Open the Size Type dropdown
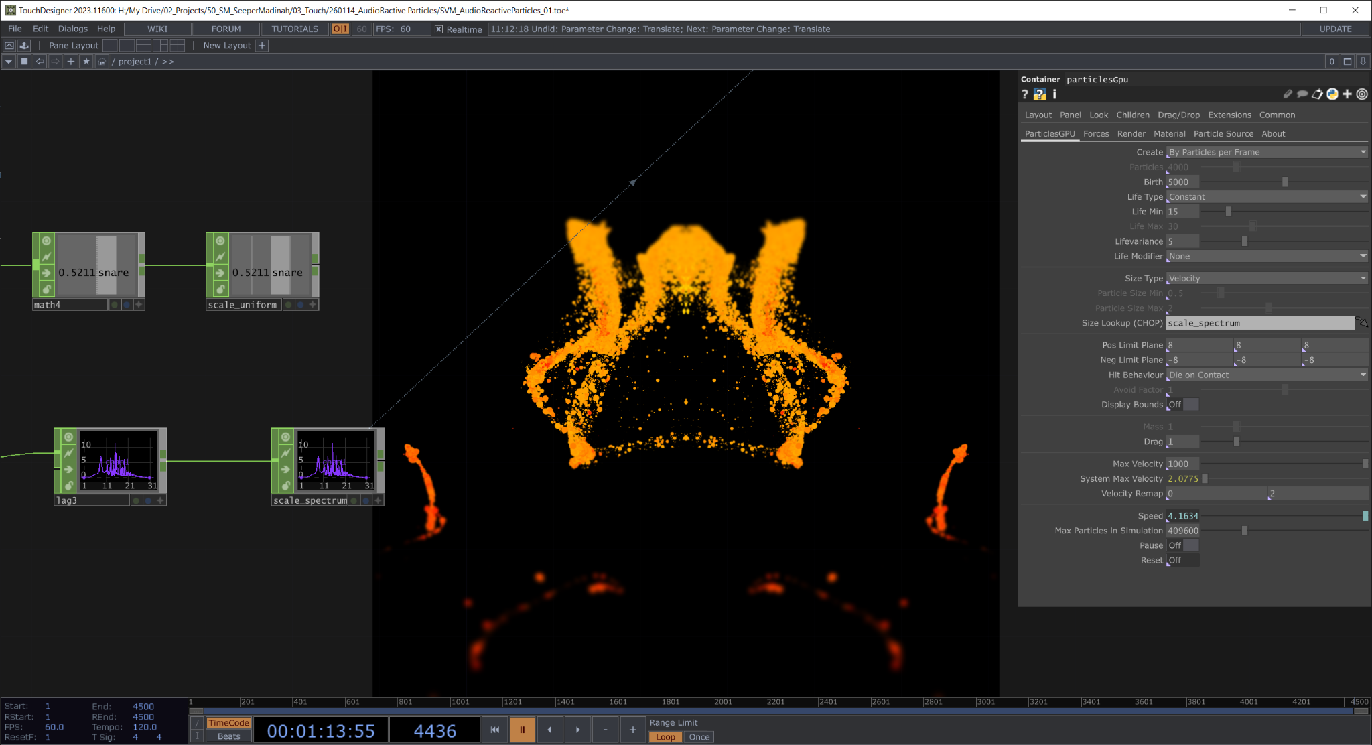The image size is (1372, 745). (x=1266, y=279)
